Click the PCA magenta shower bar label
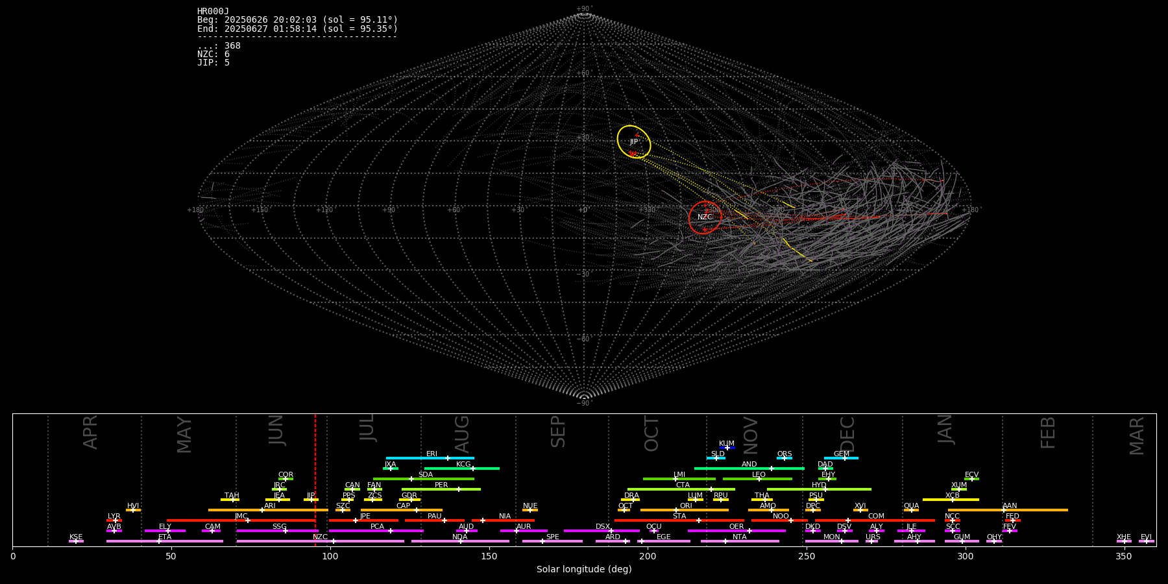This screenshot has height=584, width=1168. (378, 527)
